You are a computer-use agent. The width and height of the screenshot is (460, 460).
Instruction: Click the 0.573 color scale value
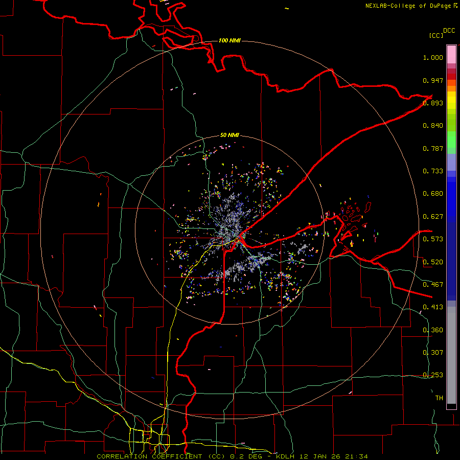pos(433,239)
